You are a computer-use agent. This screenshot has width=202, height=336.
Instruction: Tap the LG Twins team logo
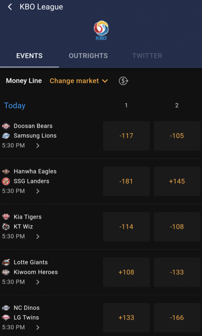[6, 318]
